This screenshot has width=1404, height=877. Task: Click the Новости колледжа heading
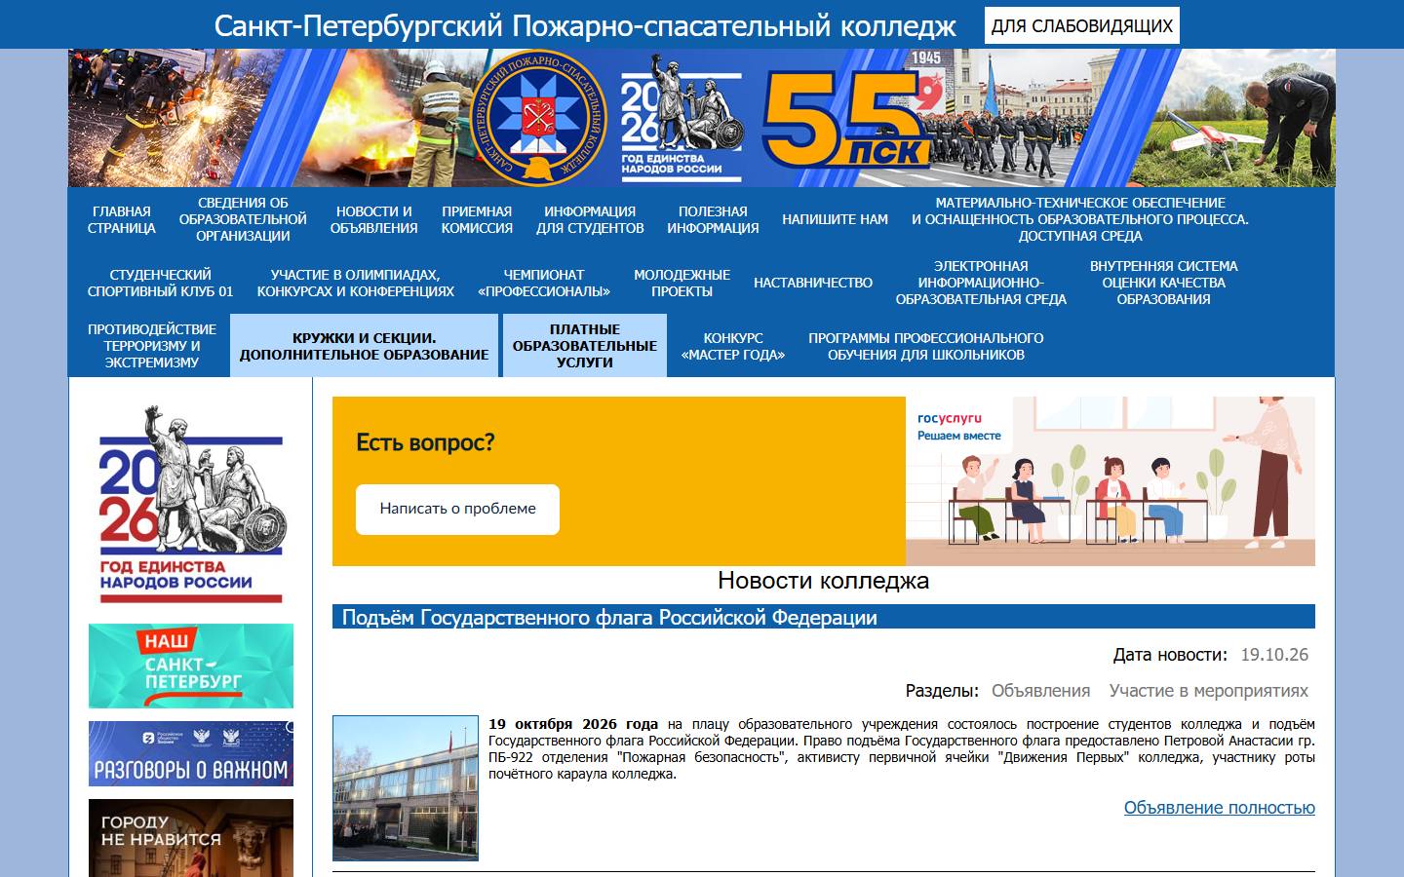823,581
